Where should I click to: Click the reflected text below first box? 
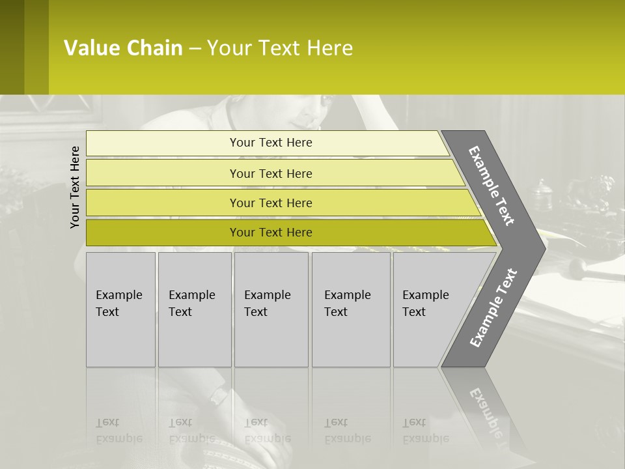coord(118,431)
